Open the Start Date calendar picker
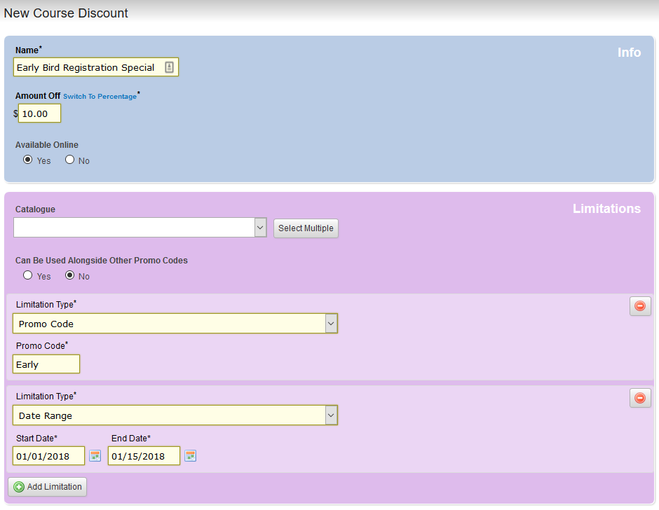This screenshot has width=659, height=510. tap(95, 456)
